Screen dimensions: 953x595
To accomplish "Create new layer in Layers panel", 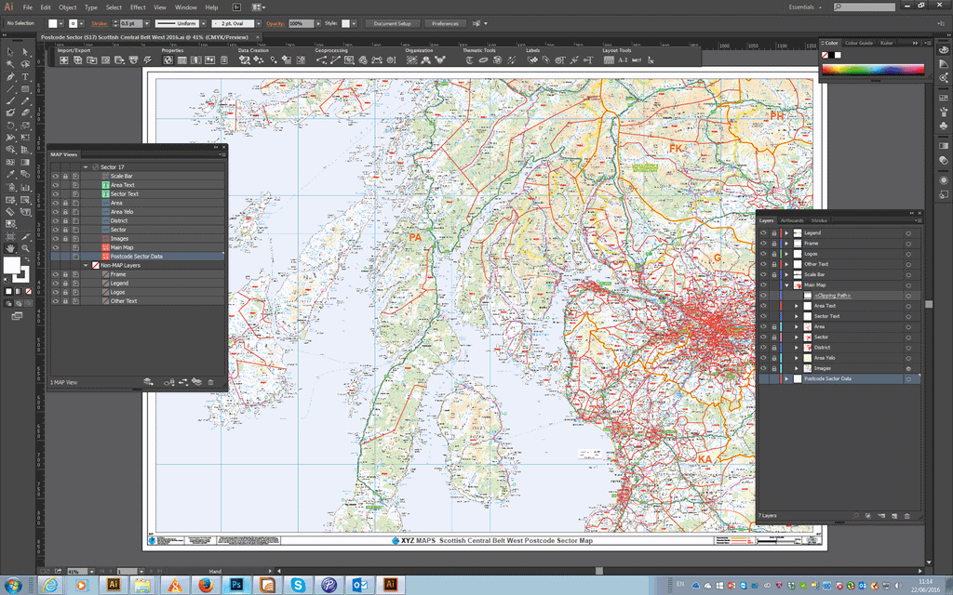I will (894, 515).
